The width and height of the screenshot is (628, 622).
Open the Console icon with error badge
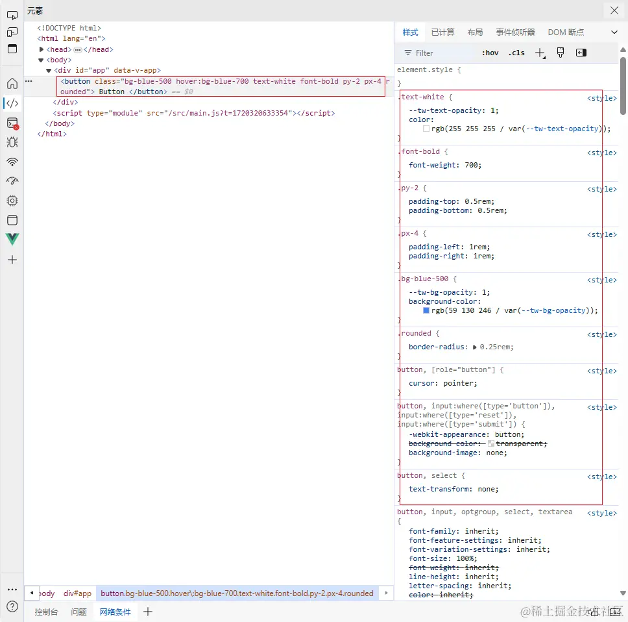[x=13, y=123]
